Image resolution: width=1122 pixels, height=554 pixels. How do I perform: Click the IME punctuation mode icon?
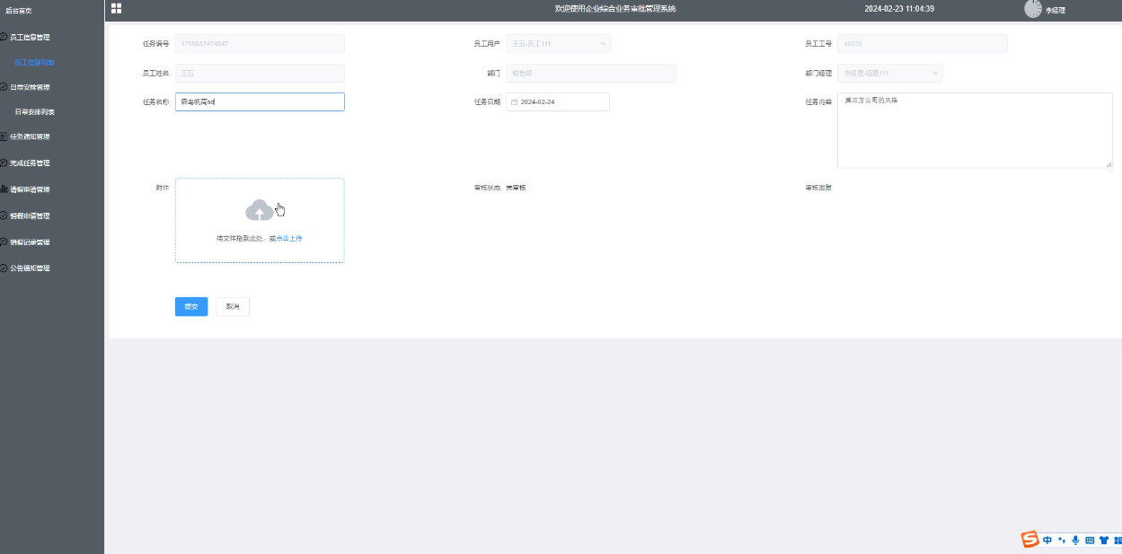(x=1062, y=540)
